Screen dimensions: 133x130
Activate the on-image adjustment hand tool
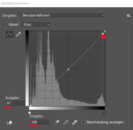[x=9, y=123]
